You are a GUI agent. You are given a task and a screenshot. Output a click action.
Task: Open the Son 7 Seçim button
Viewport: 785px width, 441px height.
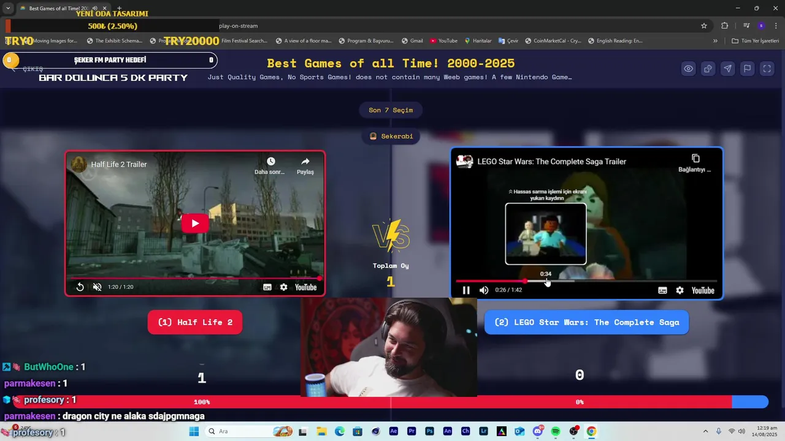[391, 110]
